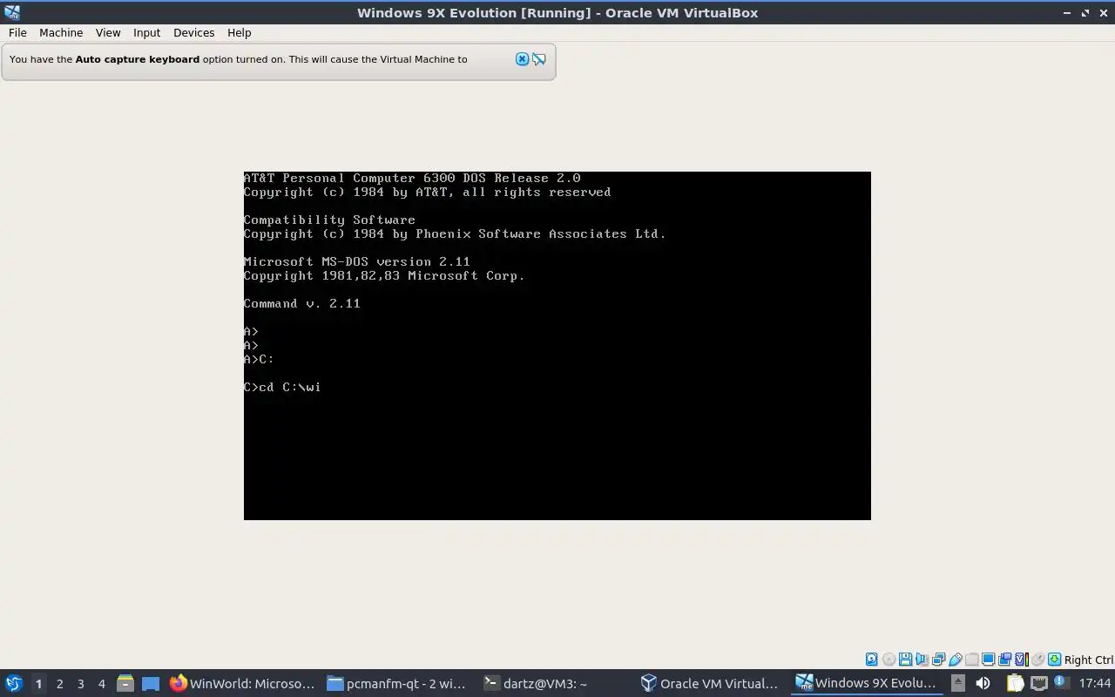Image resolution: width=1115 pixels, height=697 pixels.
Task: Click the Right Ctrl host key label
Action: pos(1089,660)
